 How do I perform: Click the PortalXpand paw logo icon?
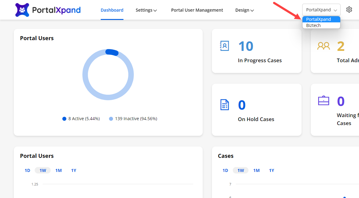pyautogui.click(x=22, y=10)
